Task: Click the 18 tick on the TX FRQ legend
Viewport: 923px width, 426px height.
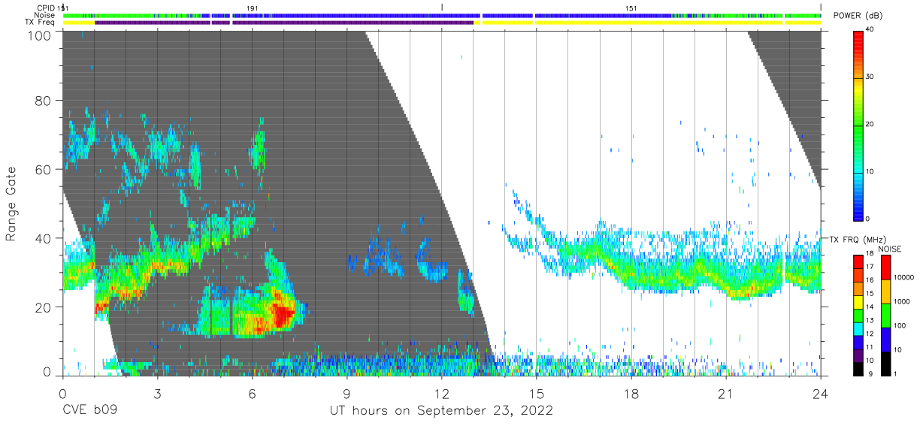Action: point(869,254)
